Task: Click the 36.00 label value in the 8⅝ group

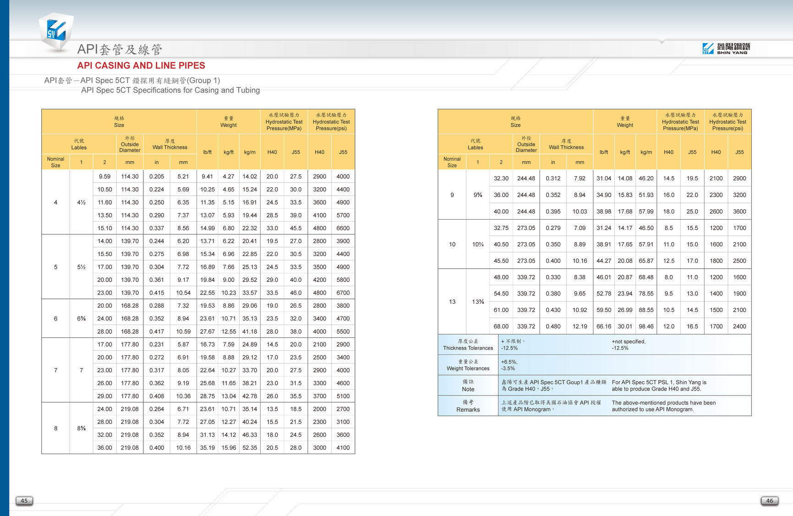Action: pos(104,448)
